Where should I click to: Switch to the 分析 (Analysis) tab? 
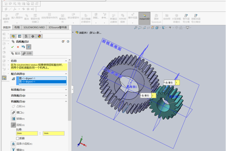tap(27, 53)
